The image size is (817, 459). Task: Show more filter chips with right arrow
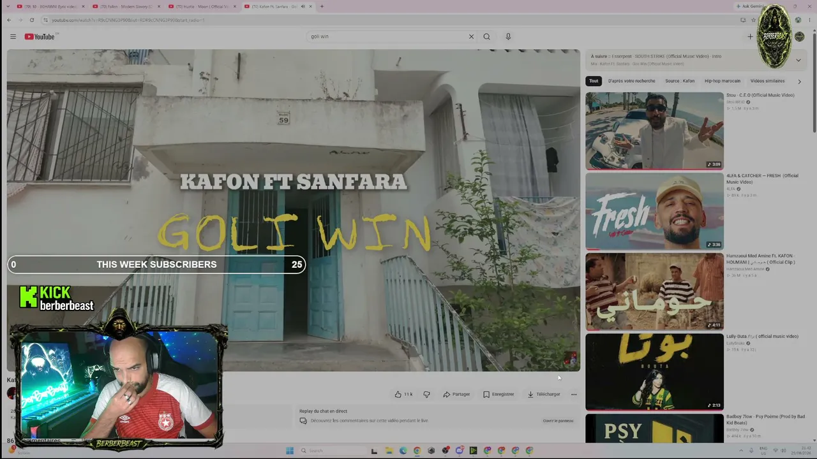[799, 82]
